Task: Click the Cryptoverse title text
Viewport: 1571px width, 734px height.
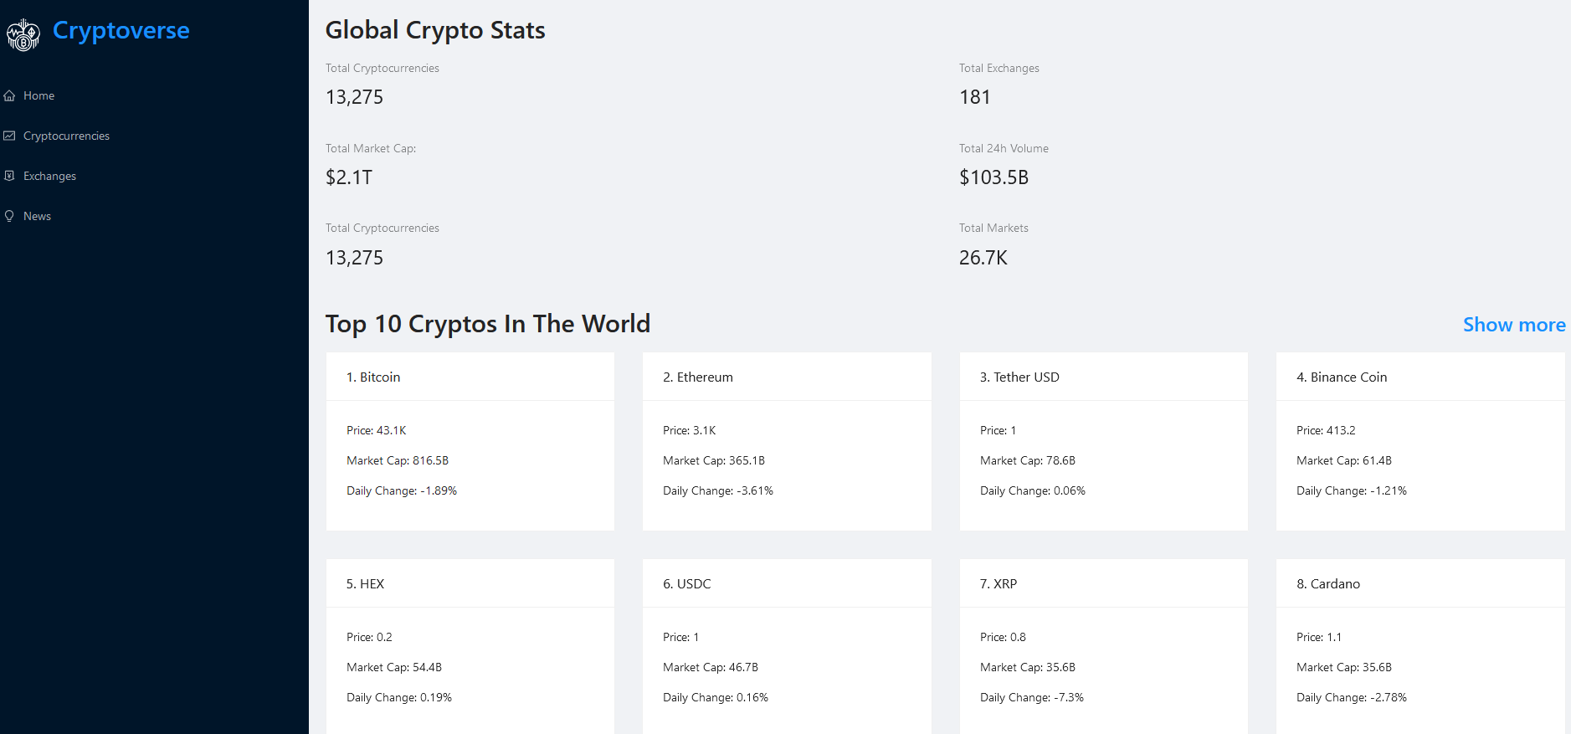Action: click(121, 30)
